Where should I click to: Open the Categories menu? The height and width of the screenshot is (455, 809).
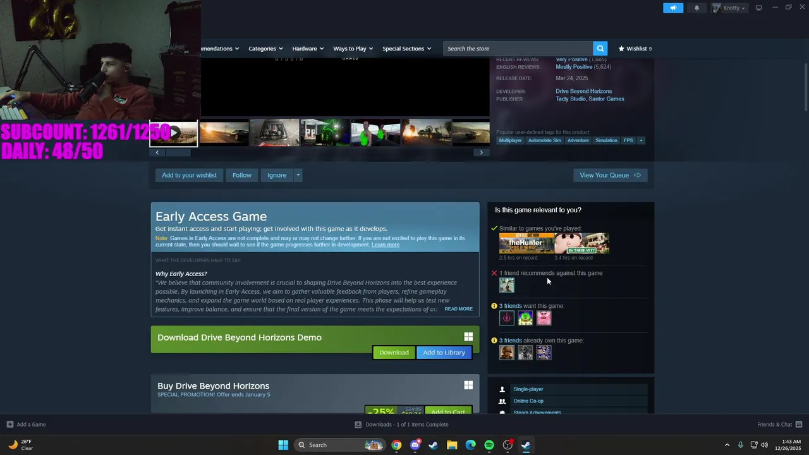pos(265,48)
